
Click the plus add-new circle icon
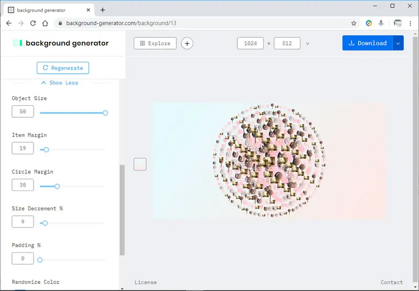tap(187, 43)
